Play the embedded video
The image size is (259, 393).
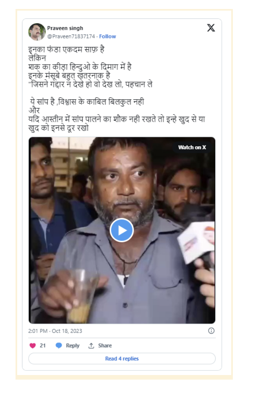[x=122, y=230]
